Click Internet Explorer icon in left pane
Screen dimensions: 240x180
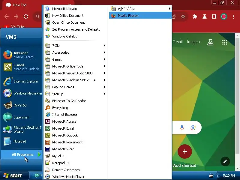click(x=7, y=81)
